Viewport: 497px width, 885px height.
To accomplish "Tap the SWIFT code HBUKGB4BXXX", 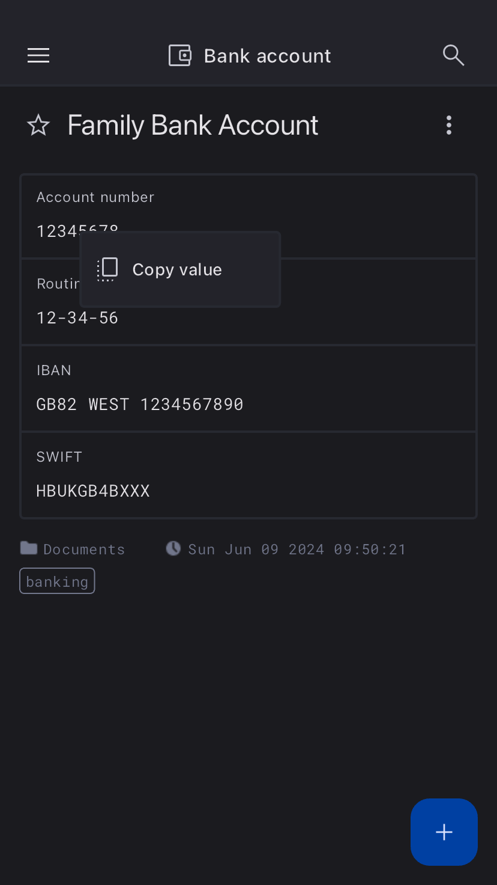I will click(93, 491).
